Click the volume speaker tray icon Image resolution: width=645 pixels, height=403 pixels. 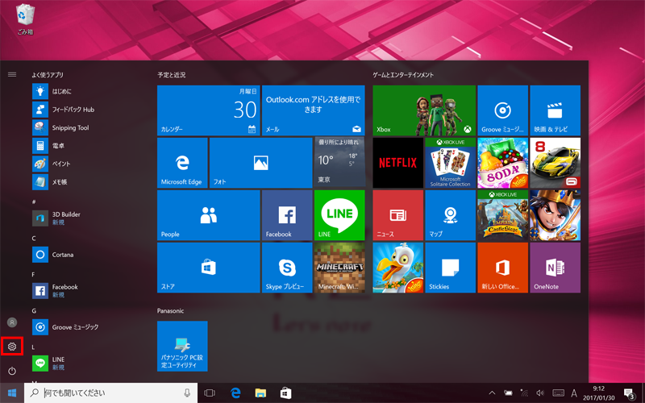click(x=540, y=393)
